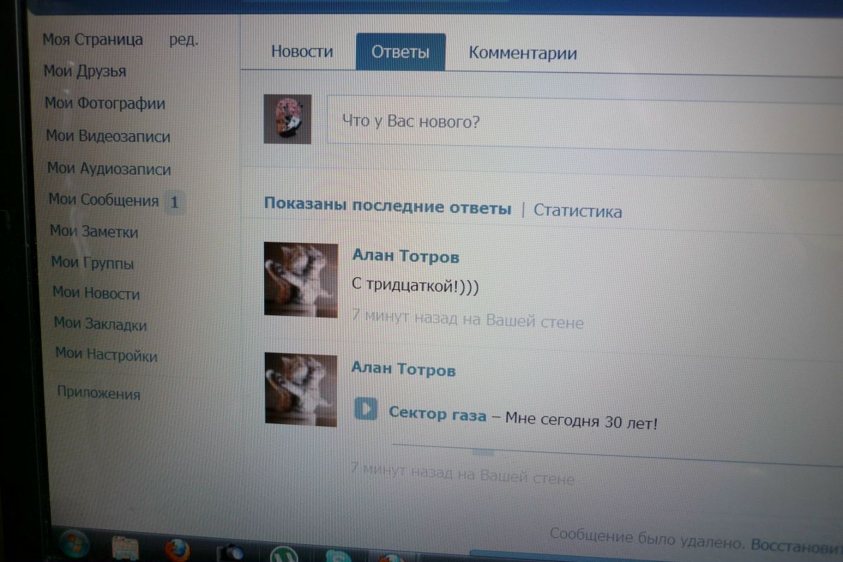The width and height of the screenshot is (843, 562).
Task: Launch Firefox from the taskbar
Action: [177, 550]
